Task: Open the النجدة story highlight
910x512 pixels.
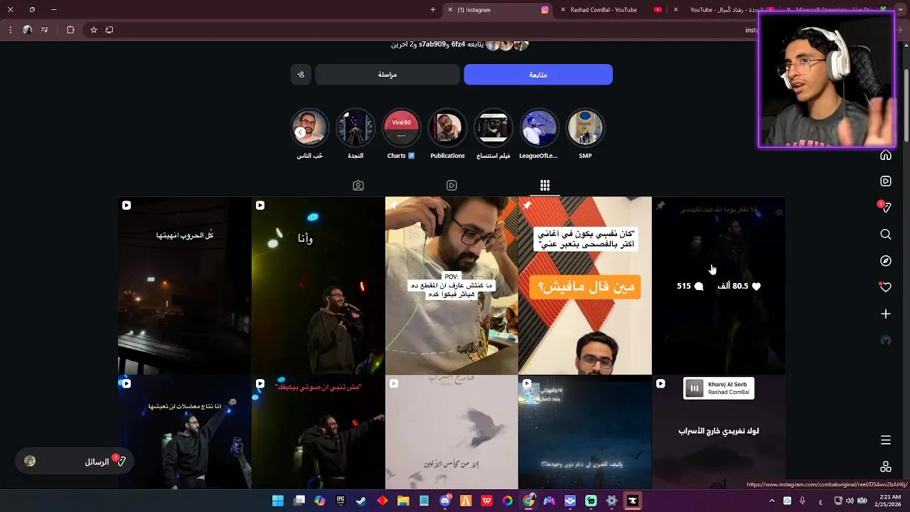Action: (x=355, y=133)
